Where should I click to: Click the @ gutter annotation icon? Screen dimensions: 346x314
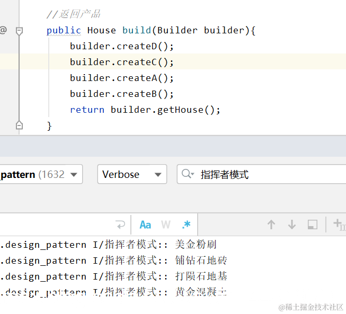(x=3, y=30)
